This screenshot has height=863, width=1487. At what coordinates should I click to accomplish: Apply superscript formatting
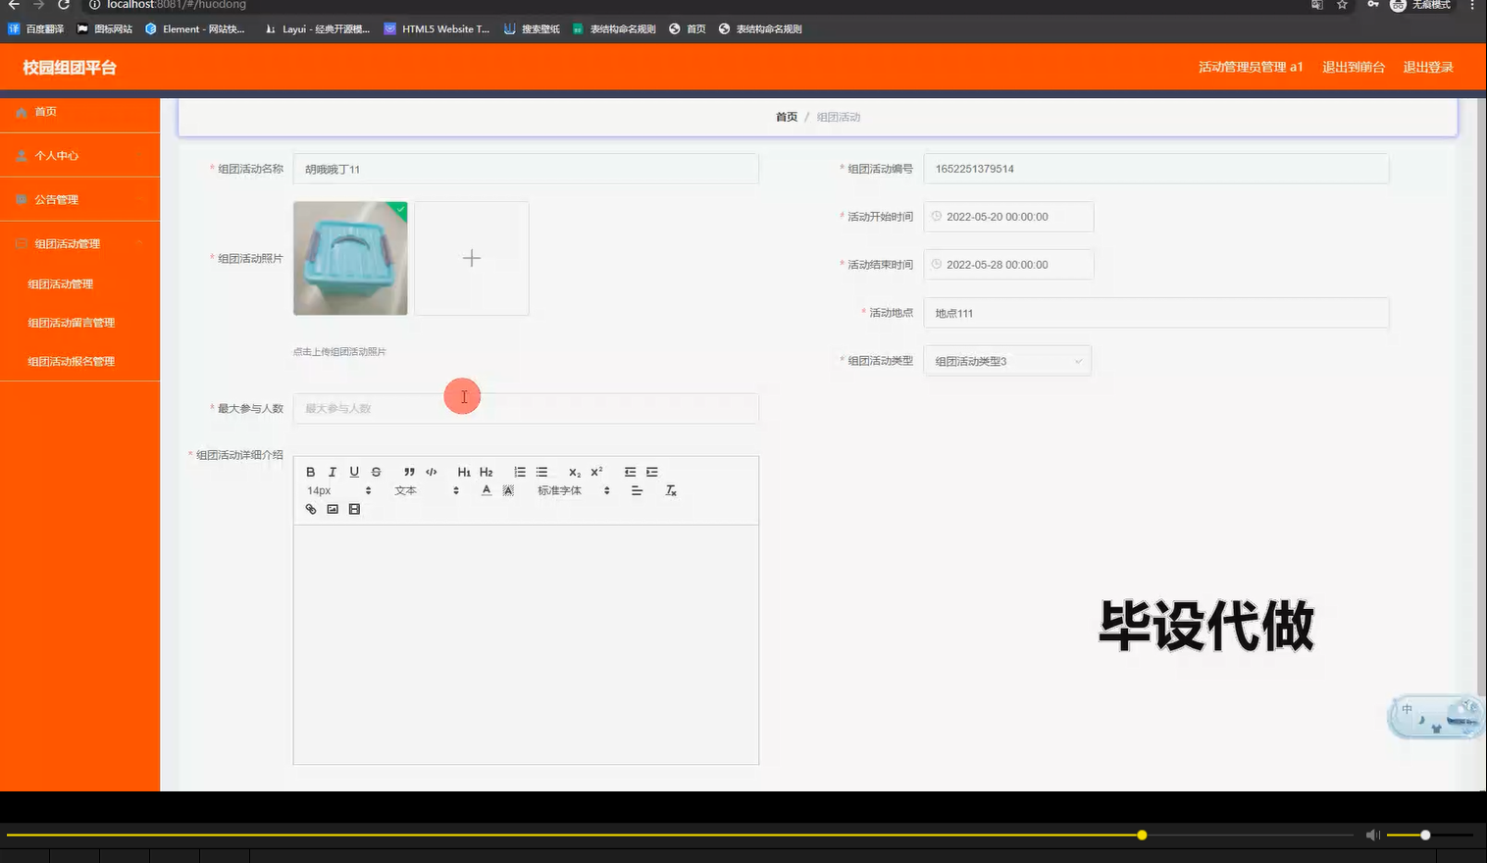pyautogui.click(x=595, y=472)
